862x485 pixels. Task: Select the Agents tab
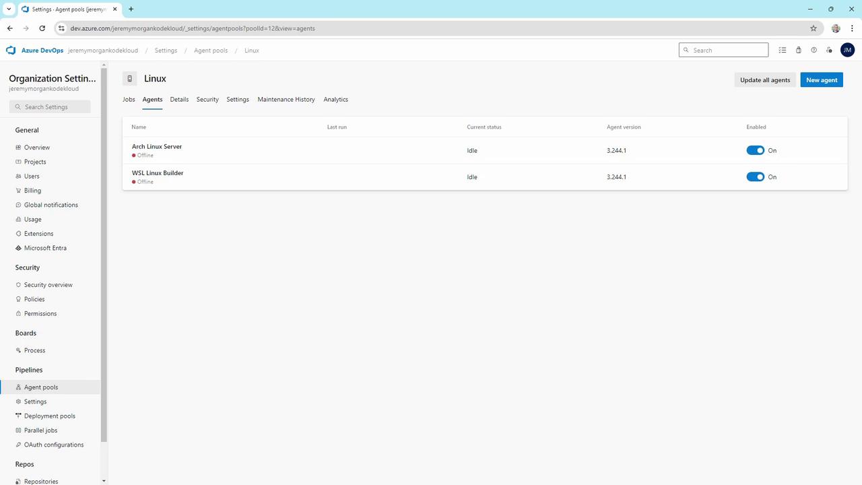coord(152,100)
